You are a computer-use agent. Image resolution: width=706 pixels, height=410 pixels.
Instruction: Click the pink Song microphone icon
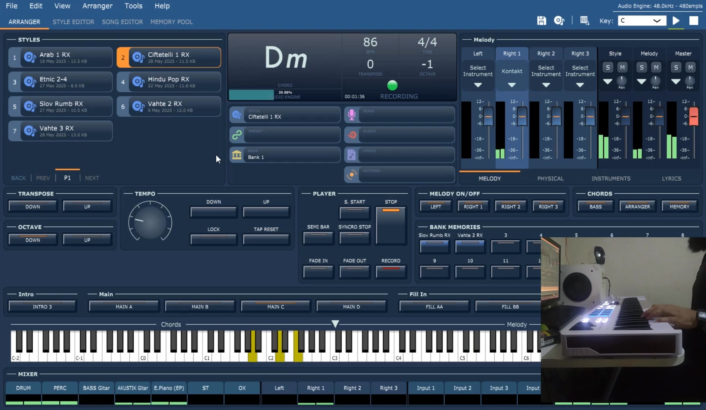(x=352, y=114)
